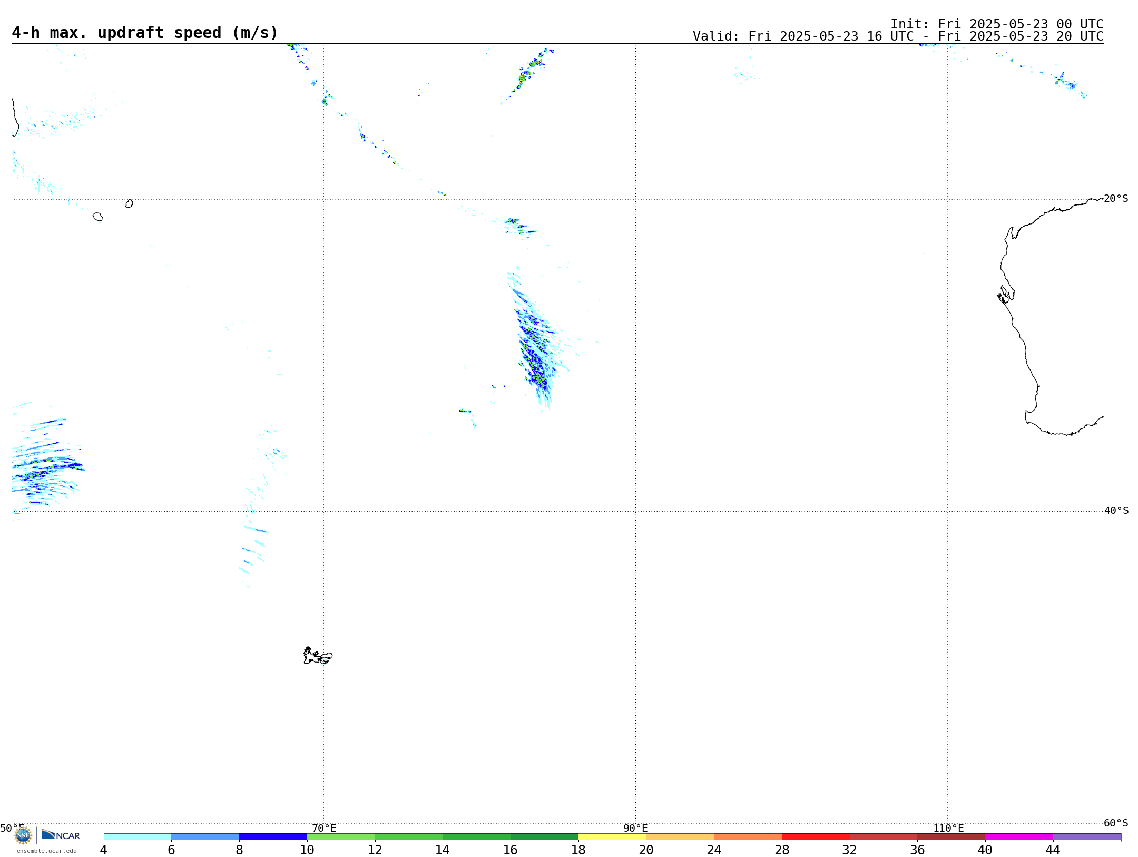
Task: Pick the dark green 16-18 m/s swatch
Action: 544,836
